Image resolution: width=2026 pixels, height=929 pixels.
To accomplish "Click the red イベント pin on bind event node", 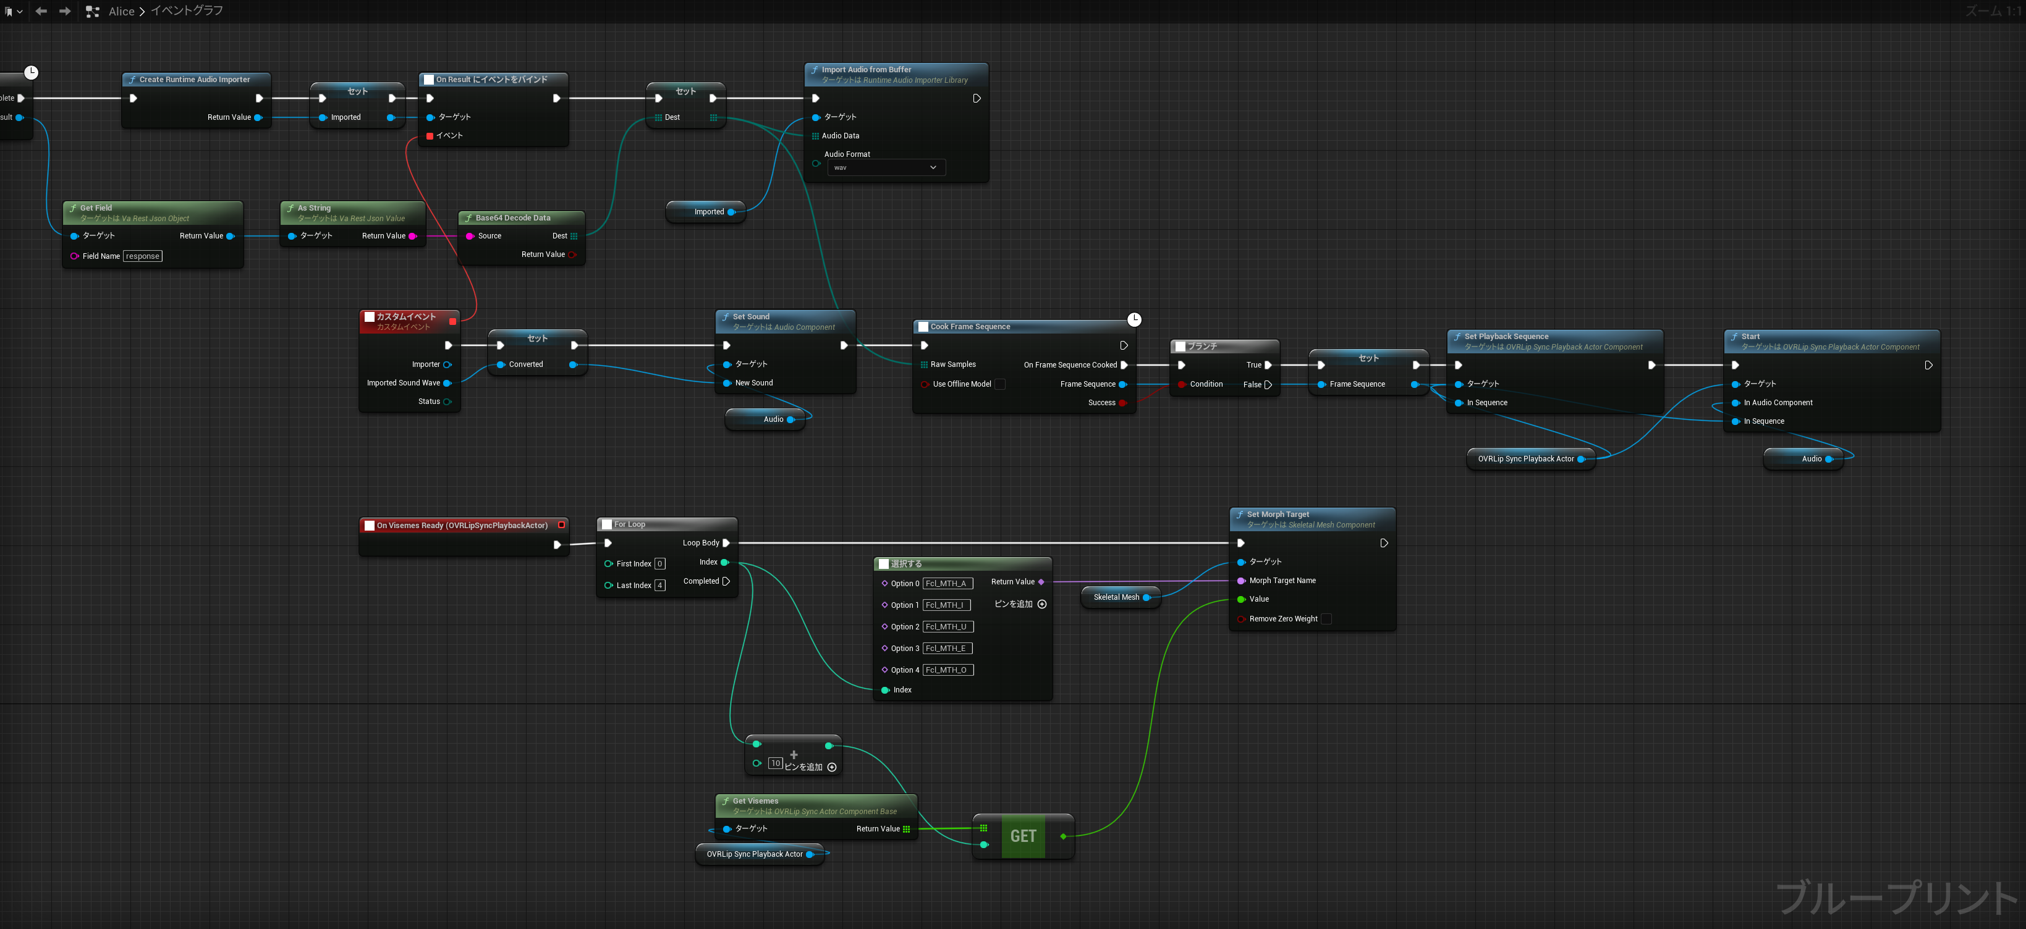I will [430, 136].
